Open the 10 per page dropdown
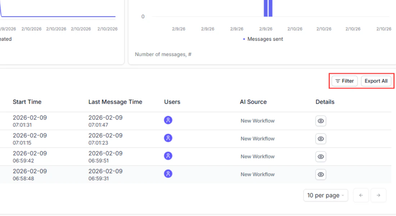Screen dimensions: 396x216 tap(325, 195)
